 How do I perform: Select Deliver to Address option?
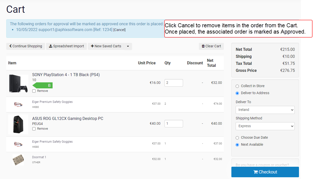pos(237,93)
